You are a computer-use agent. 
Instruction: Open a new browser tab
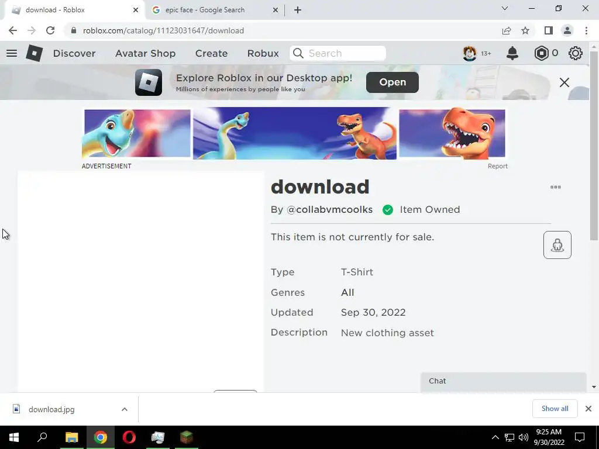(298, 11)
